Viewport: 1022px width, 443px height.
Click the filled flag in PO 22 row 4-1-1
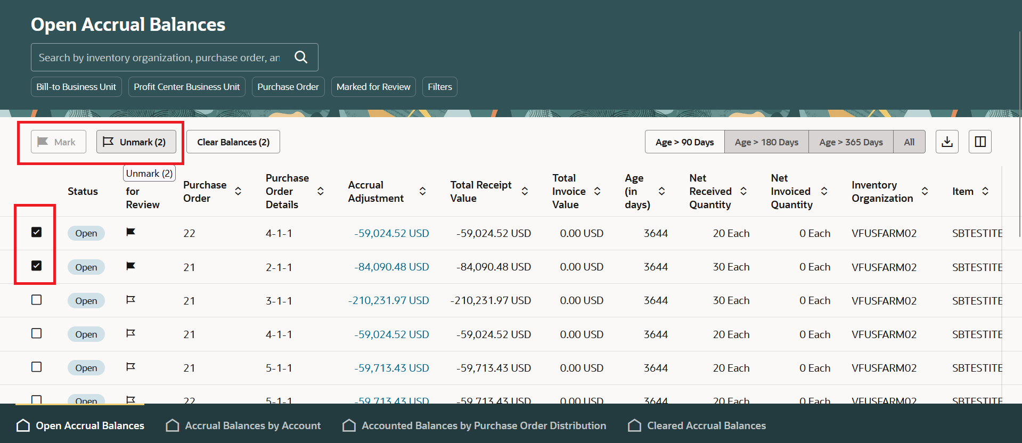(x=130, y=232)
